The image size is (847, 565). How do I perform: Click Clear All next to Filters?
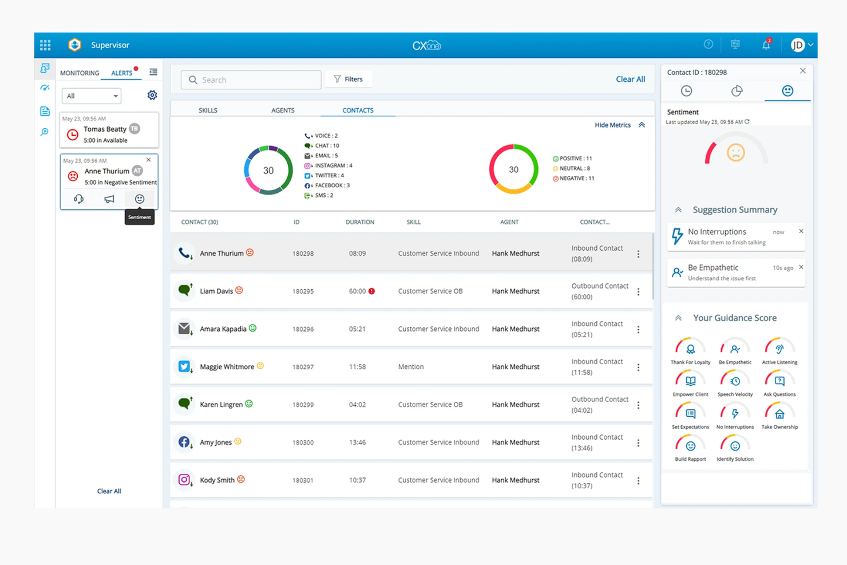pos(631,79)
